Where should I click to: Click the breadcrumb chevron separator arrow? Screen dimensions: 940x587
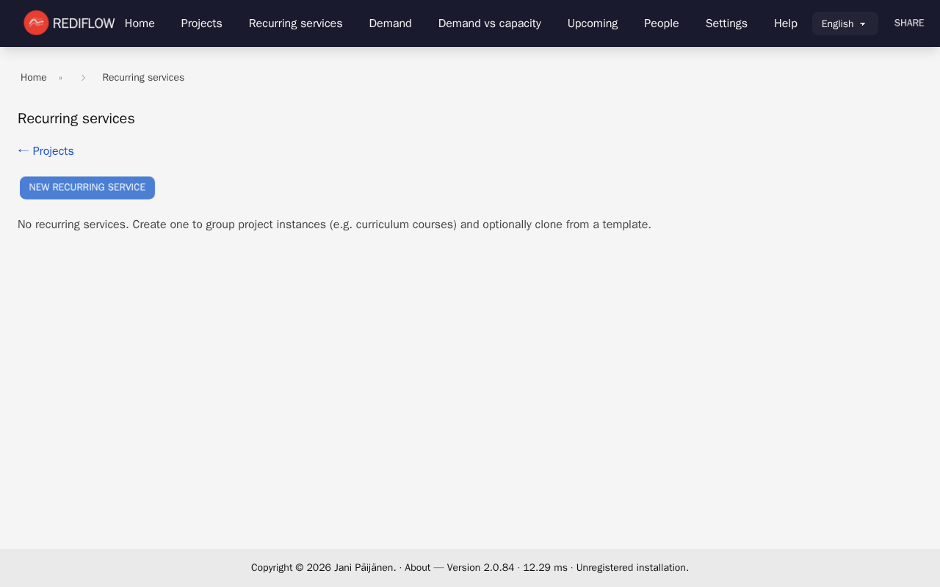click(x=83, y=78)
